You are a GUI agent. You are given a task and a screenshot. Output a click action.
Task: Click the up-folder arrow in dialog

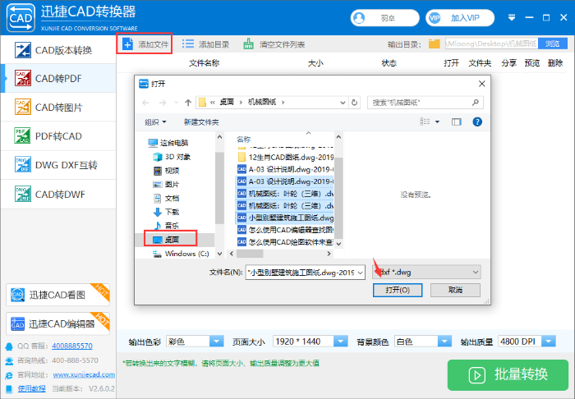188,103
